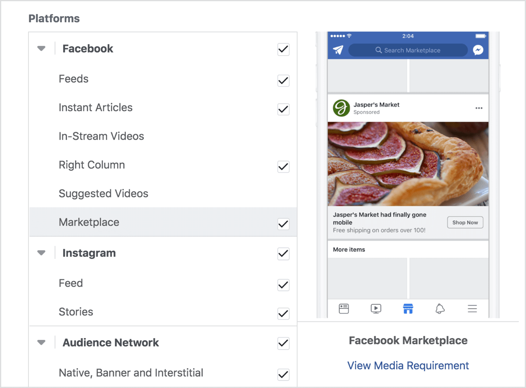The image size is (526, 388).
Task: Toggle the Instant Articles checkbox
Action: [284, 109]
